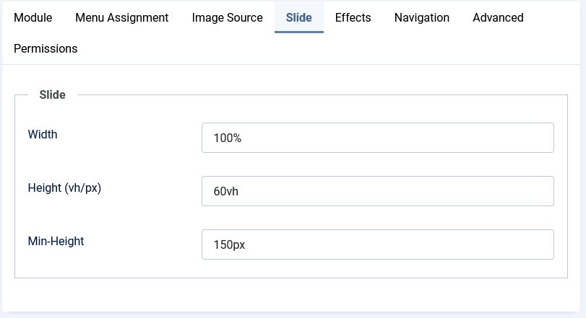Switch to the Navigation tab
Screen dimensions: 586x318
tap(422, 17)
